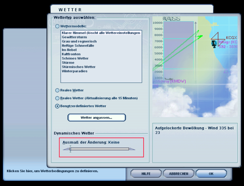Select the Wettermodelle radio button
Image resolution: width=244 pixels, height=186 pixels.
click(57, 26)
